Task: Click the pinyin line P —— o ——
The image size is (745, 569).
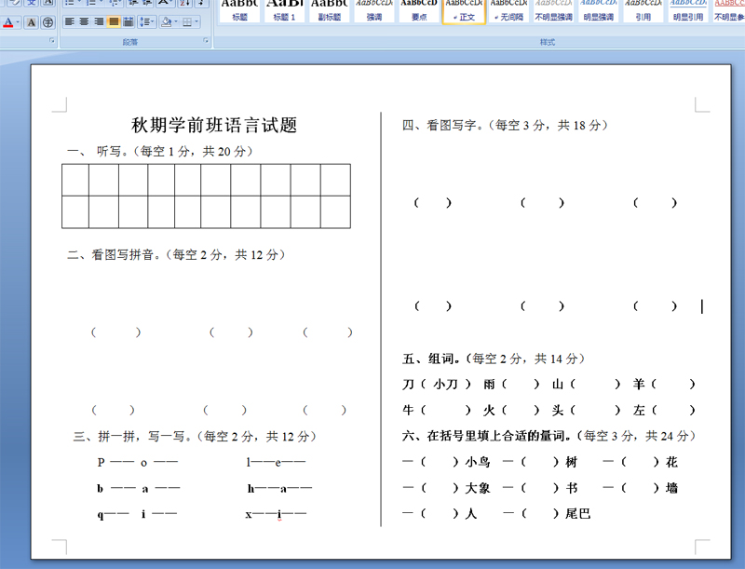Action: point(137,462)
